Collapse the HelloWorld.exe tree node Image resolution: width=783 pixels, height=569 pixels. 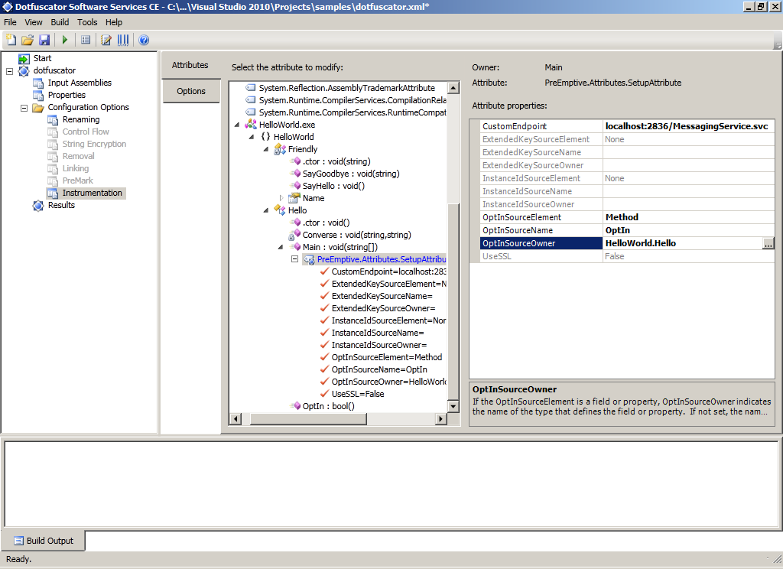pyautogui.click(x=237, y=125)
